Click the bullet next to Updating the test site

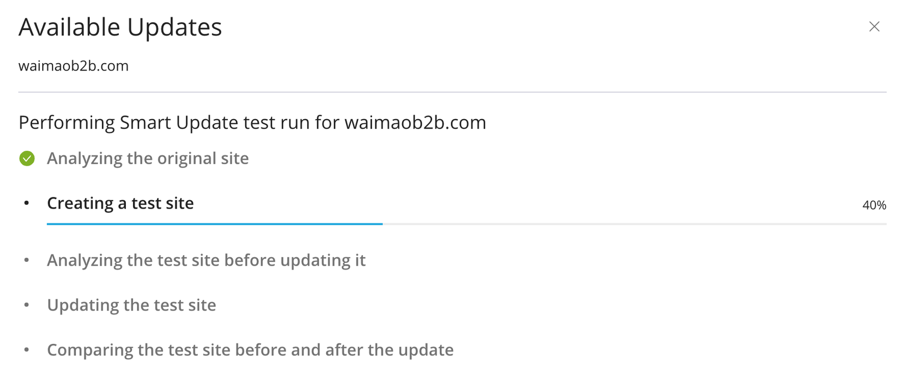[26, 305]
